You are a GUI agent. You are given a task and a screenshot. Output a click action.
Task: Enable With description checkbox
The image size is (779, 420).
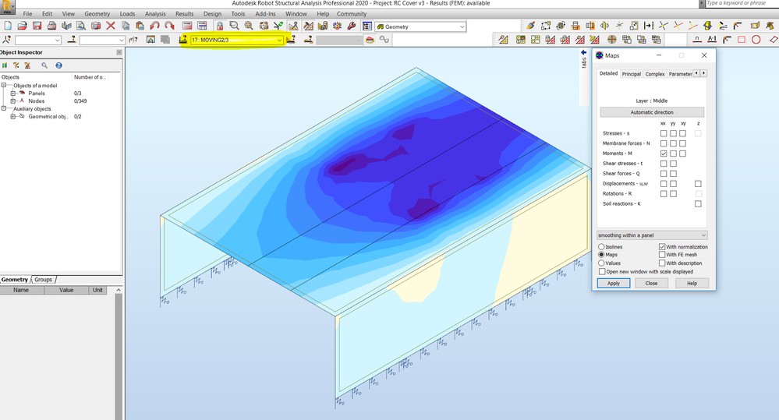pyautogui.click(x=662, y=263)
